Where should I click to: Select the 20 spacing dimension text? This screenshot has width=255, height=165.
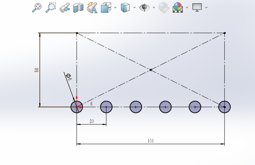point(92,121)
